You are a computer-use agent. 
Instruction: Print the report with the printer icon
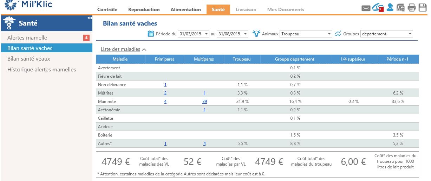[x=412, y=8]
